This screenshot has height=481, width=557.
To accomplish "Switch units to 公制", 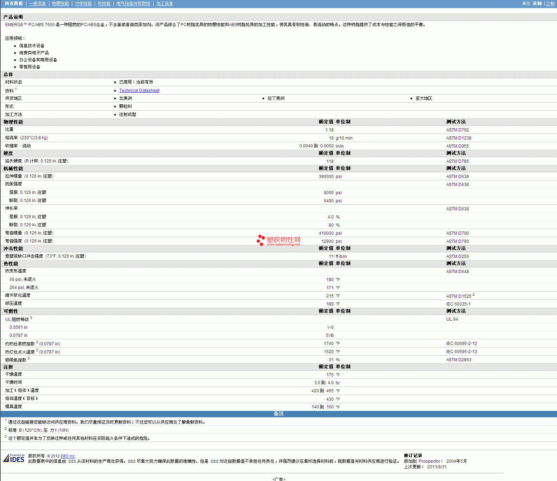I will (550, 4).
